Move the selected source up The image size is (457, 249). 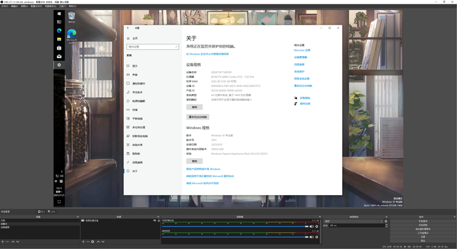pos(98,242)
